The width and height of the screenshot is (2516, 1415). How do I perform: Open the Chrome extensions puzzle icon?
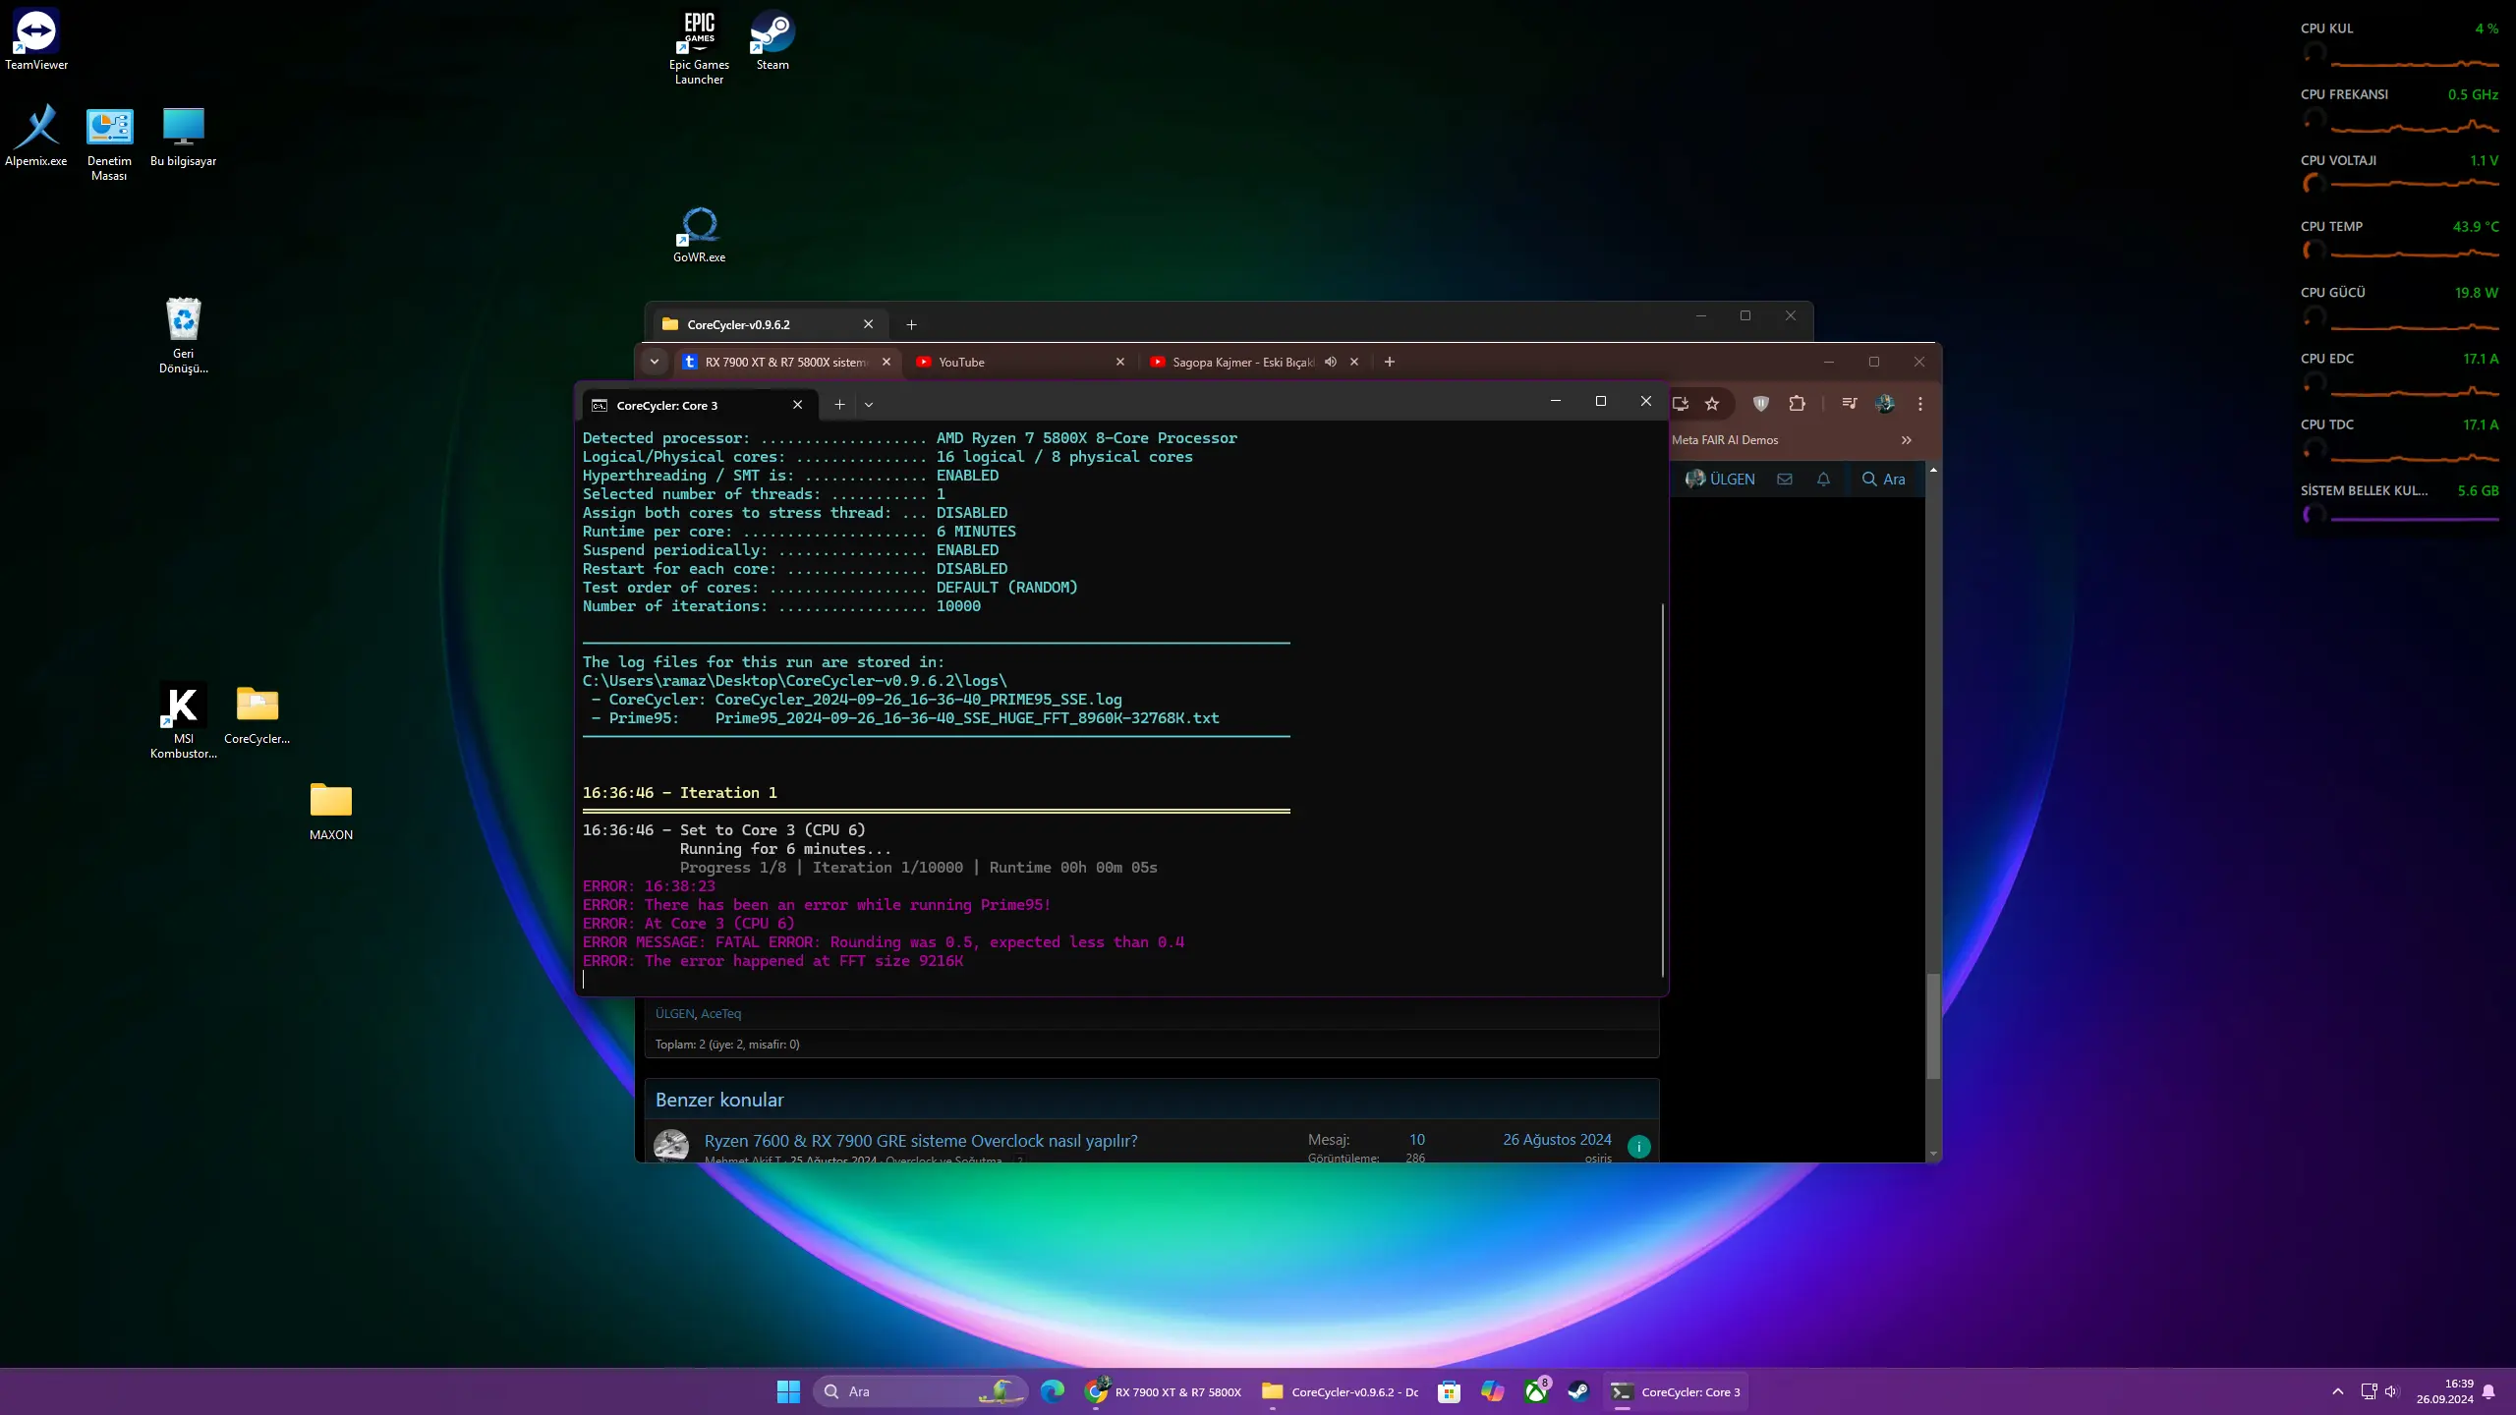click(x=1797, y=404)
